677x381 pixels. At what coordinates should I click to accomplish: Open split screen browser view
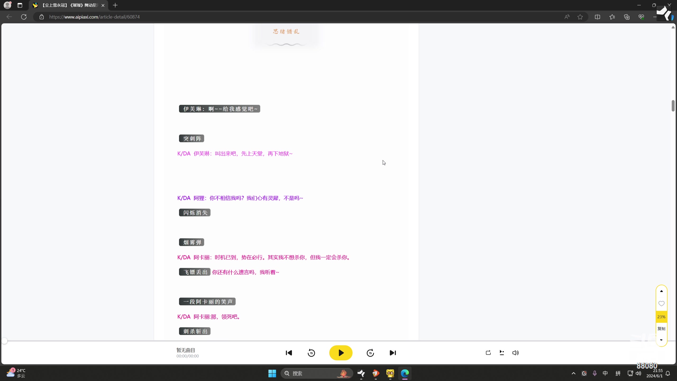597,17
